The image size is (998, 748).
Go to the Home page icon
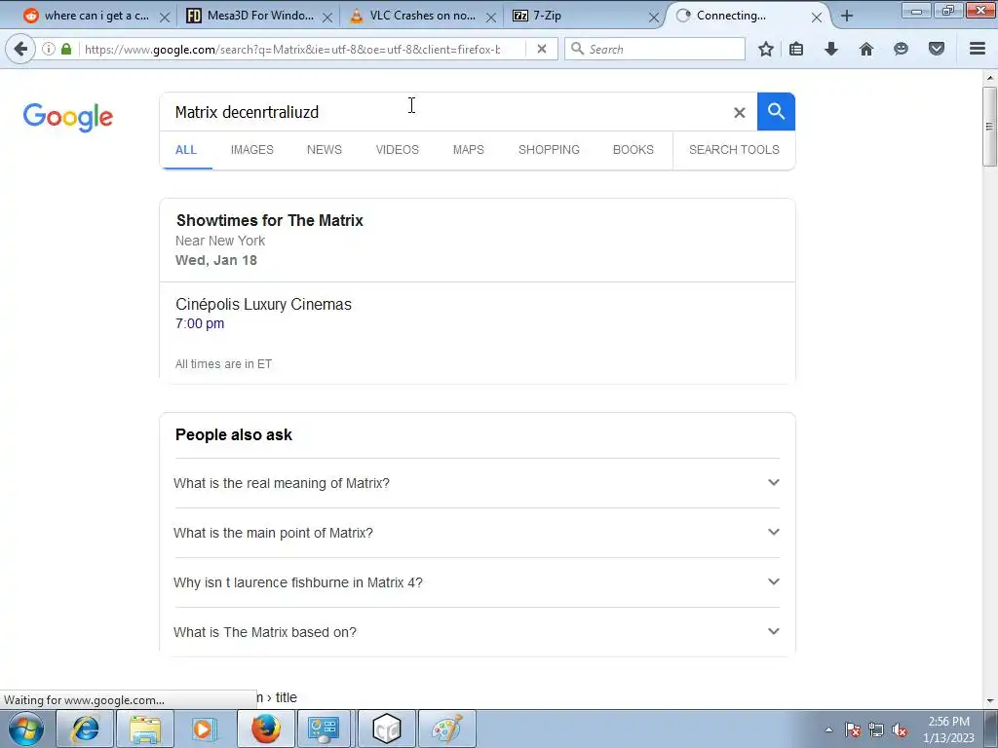click(866, 49)
